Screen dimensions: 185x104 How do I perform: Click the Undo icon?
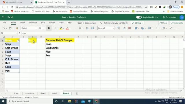coord(4,28)
